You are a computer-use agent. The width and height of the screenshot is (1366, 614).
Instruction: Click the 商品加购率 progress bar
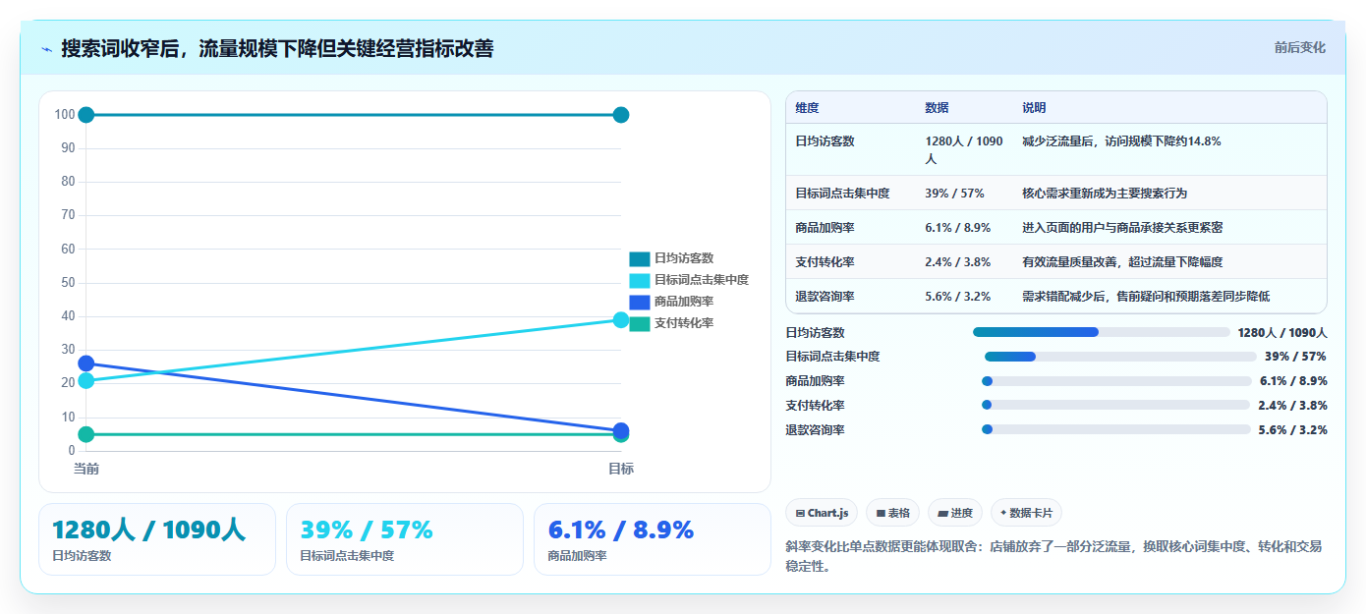(x=1116, y=381)
